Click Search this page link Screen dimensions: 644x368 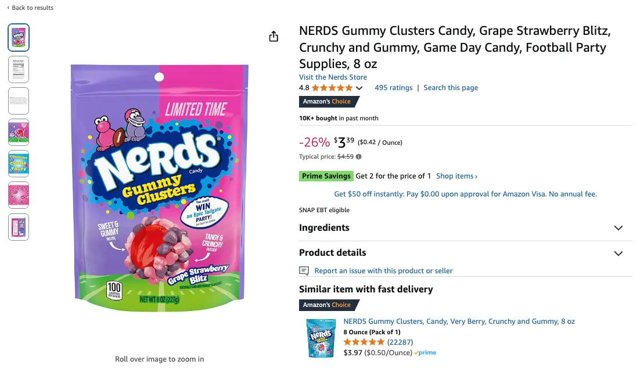pyautogui.click(x=451, y=88)
